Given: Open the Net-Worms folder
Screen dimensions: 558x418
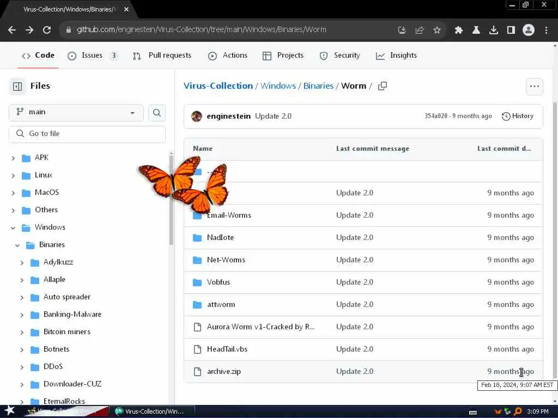Looking at the screenshot, I should coord(226,260).
